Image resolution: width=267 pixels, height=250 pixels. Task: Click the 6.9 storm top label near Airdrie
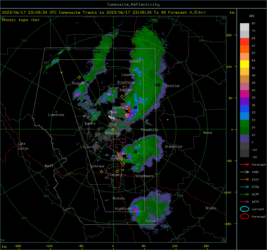click(125, 157)
